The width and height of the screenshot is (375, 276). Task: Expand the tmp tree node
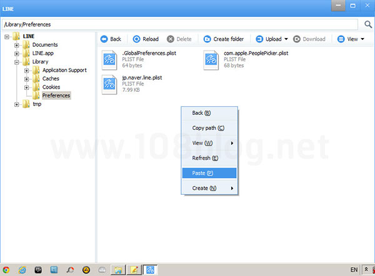tap(16, 104)
